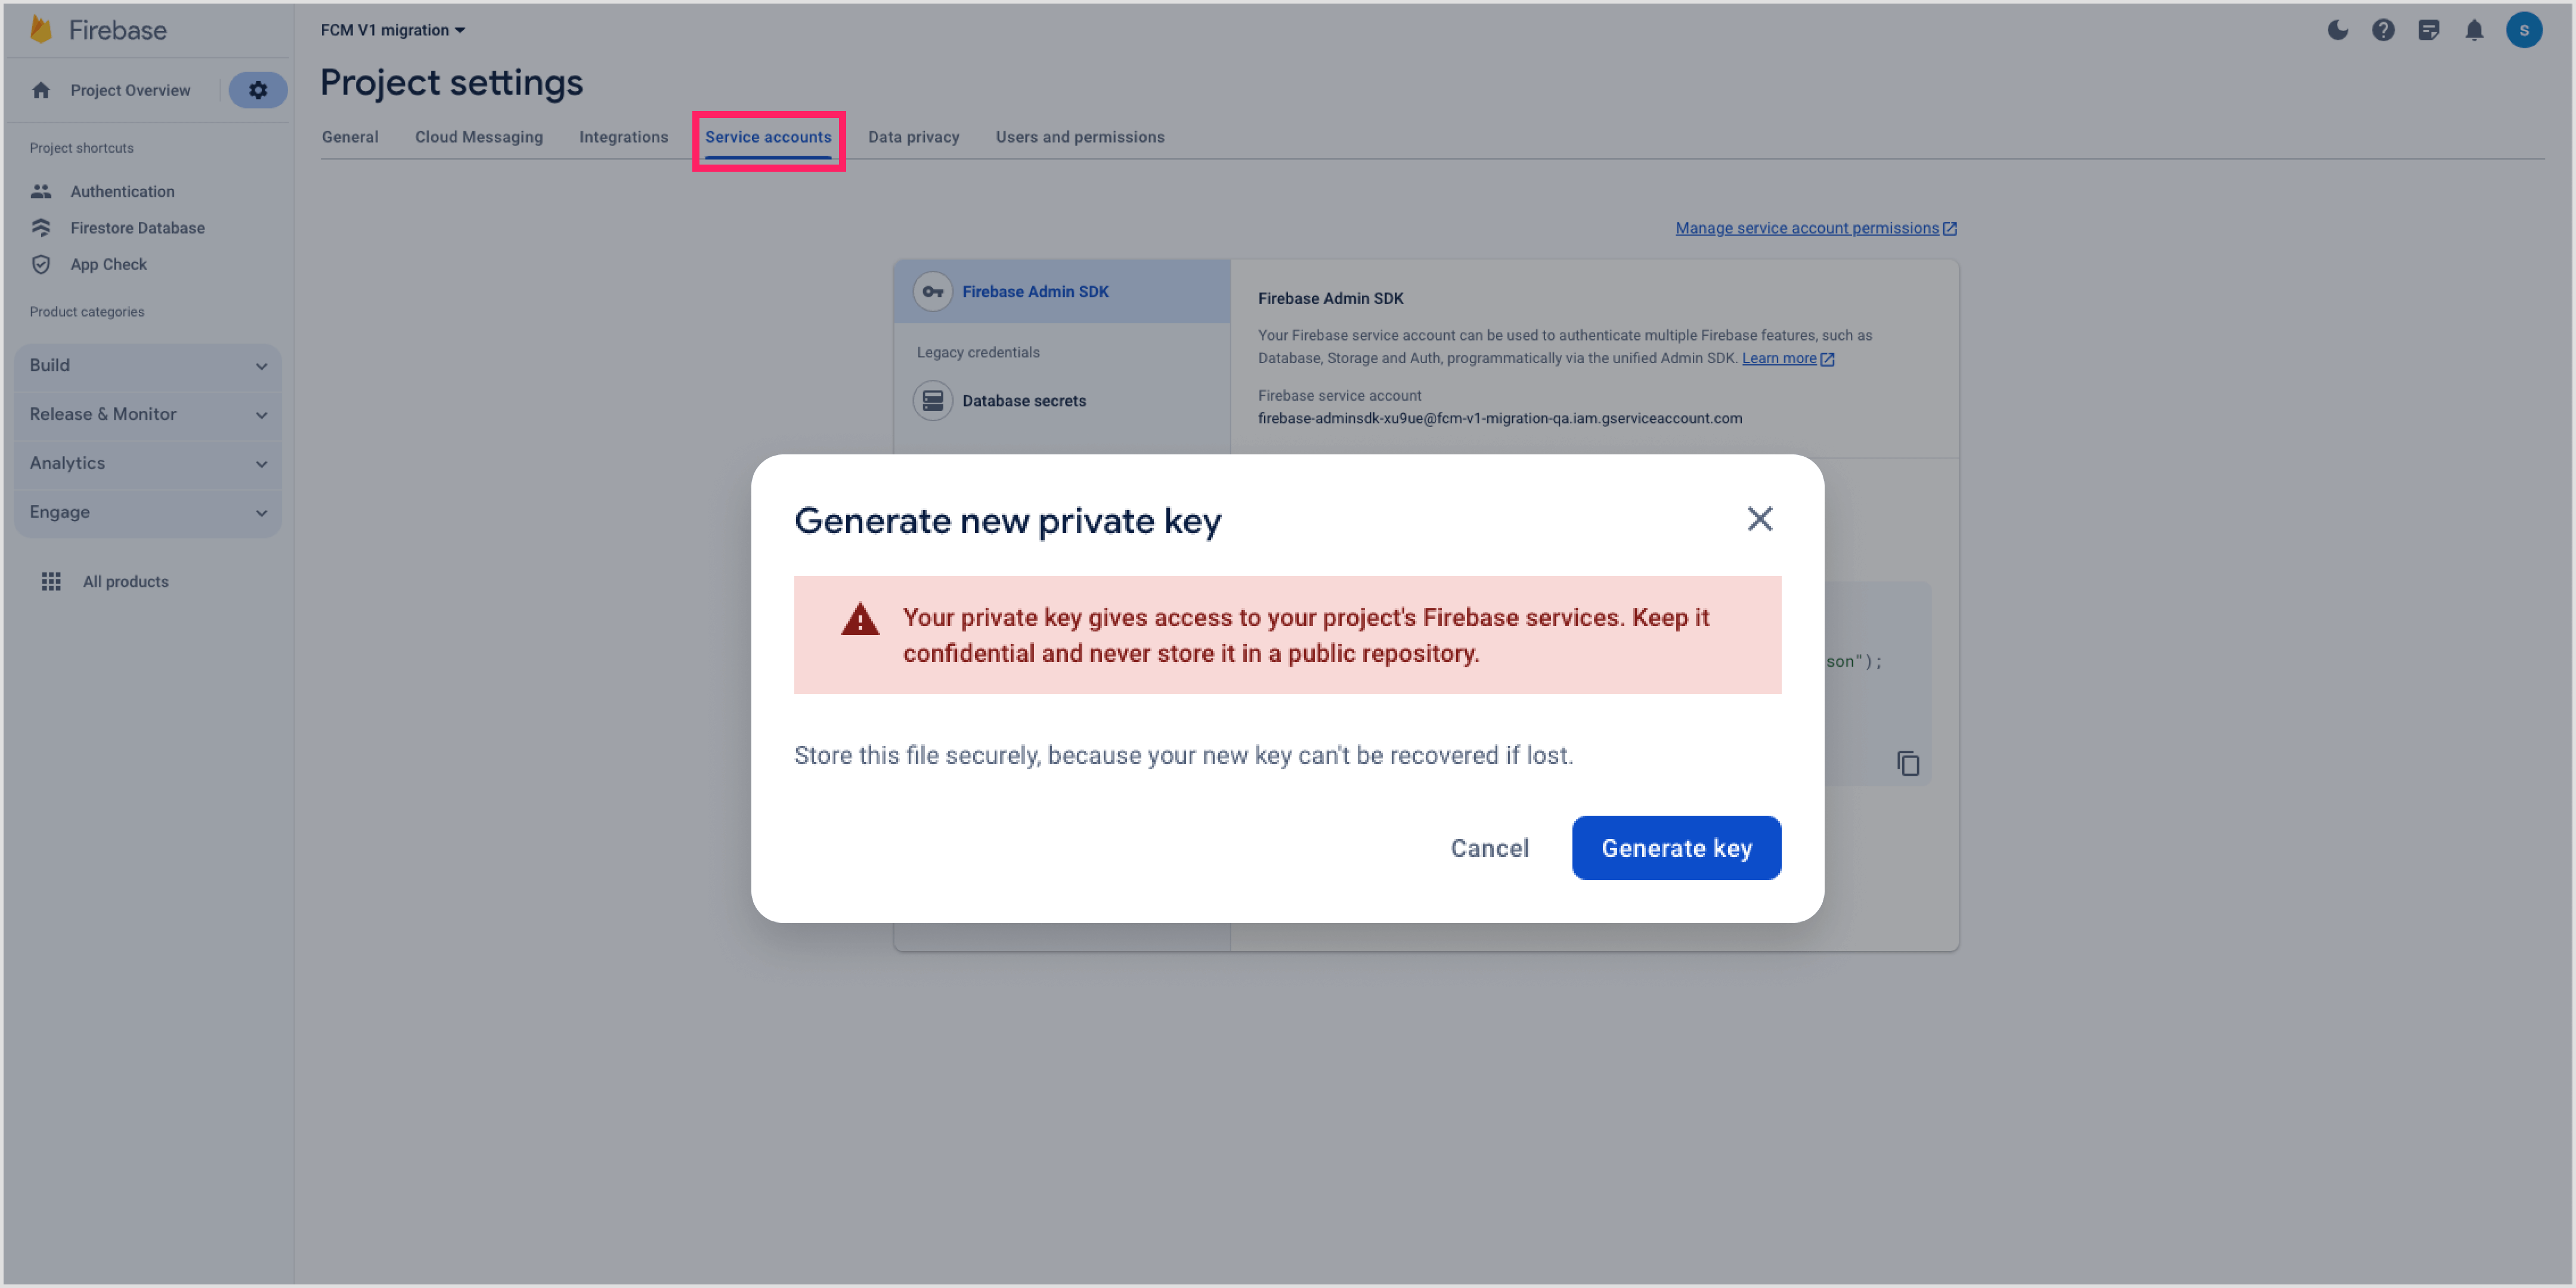Open the user account avatar

(2523, 30)
